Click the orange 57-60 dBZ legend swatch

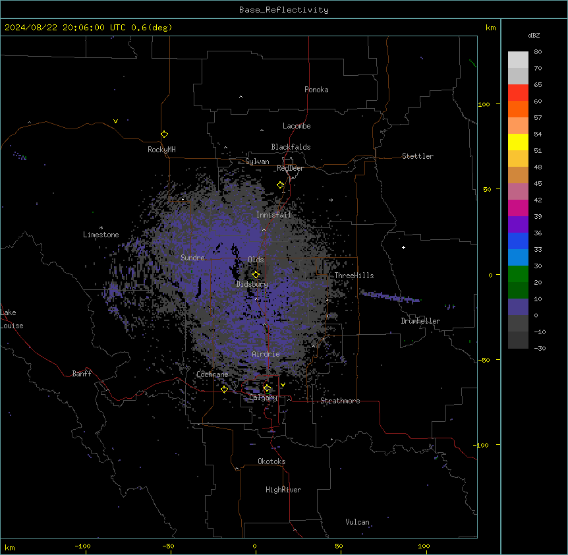pos(518,109)
